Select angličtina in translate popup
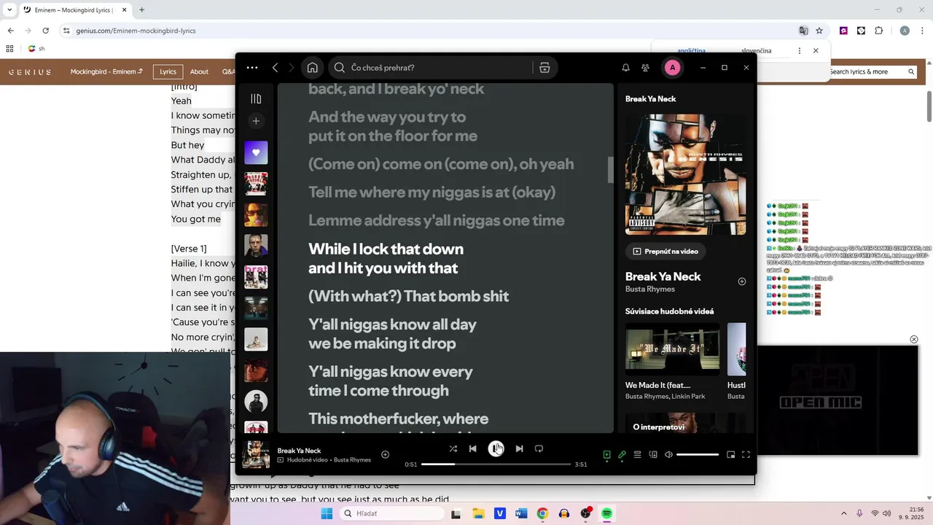933x525 pixels. (691, 50)
